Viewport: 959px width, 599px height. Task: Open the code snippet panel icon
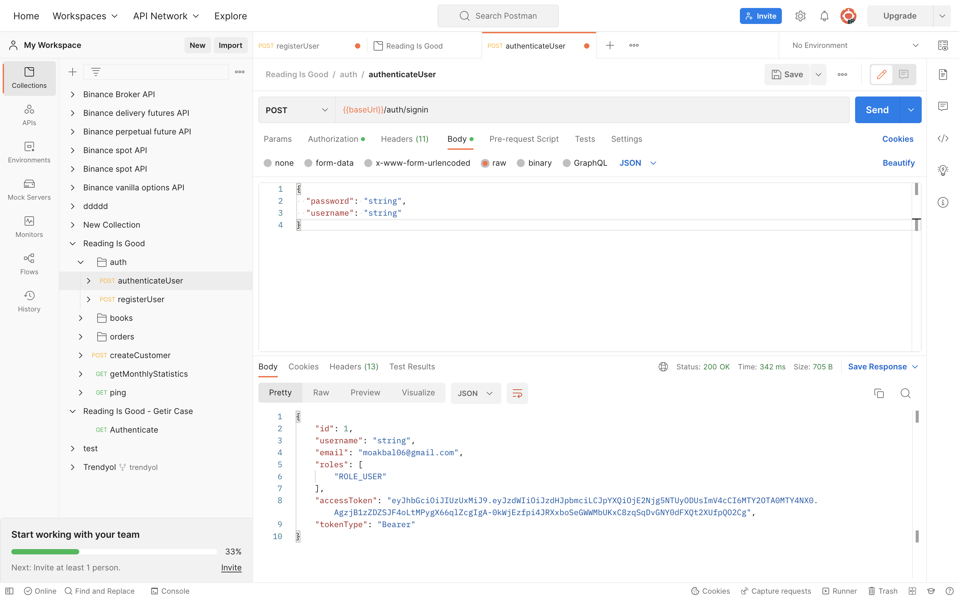coord(943,138)
